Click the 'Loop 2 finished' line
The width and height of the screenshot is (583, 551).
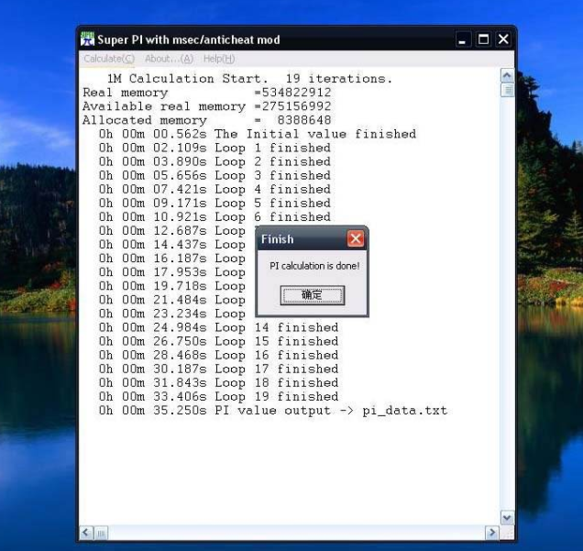coord(214,161)
